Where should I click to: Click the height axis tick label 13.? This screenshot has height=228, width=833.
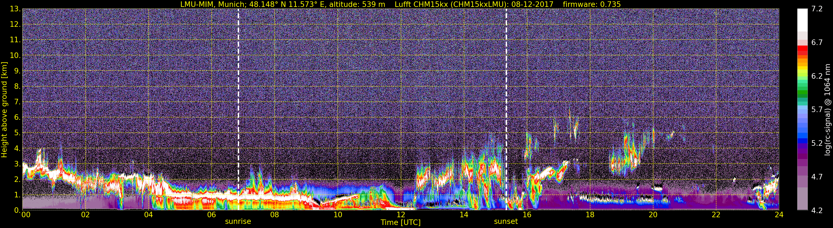pyautogui.click(x=15, y=9)
